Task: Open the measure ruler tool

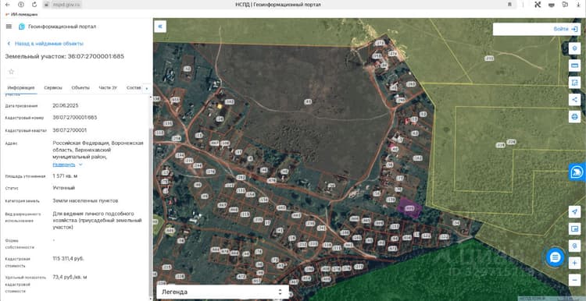Action: [574, 66]
